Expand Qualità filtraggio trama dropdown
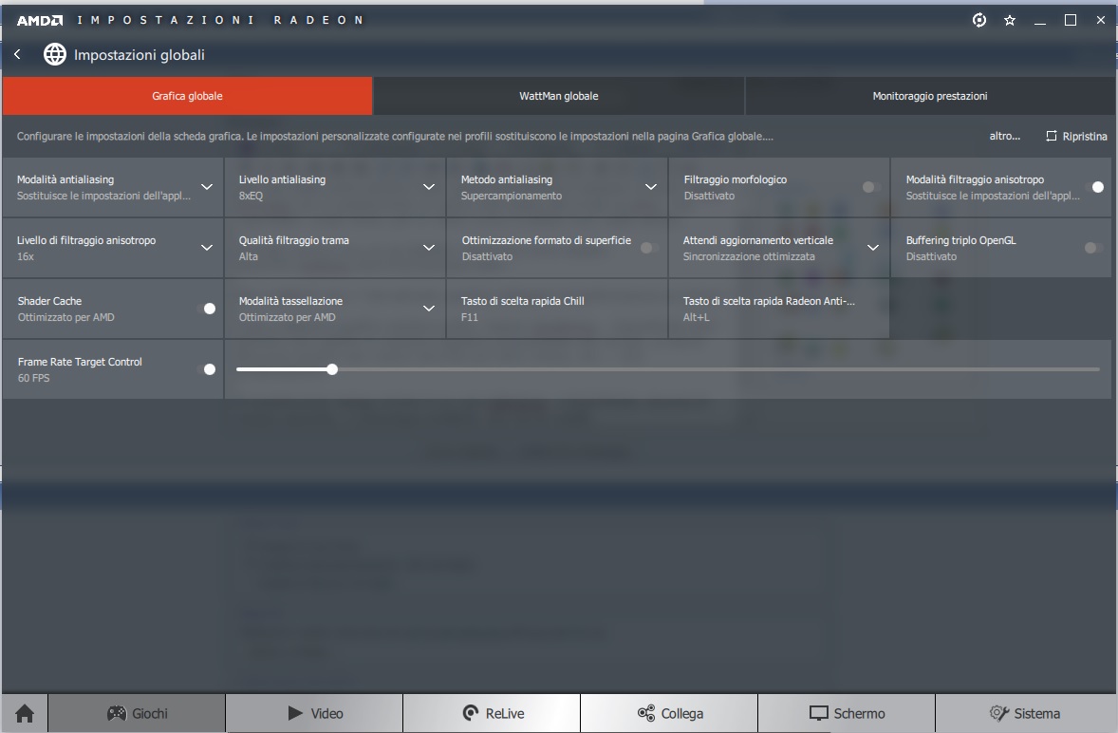This screenshot has width=1118, height=733. click(429, 248)
